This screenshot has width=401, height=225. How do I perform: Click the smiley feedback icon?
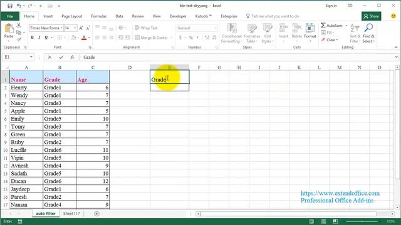(x=393, y=16)
